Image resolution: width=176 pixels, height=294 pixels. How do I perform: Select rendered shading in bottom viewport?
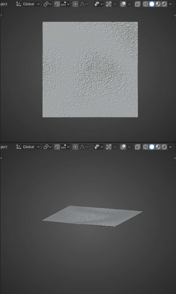click(164, 147)
